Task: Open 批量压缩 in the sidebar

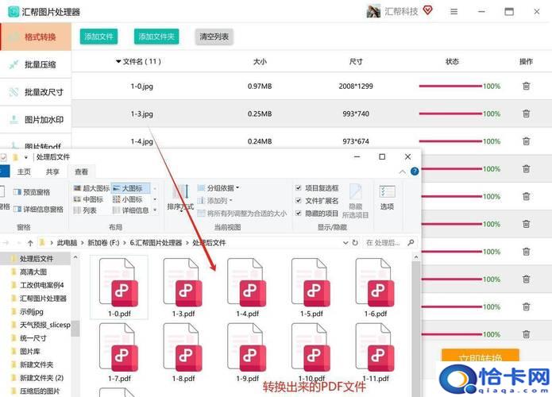Action: (x=36, y=64)
